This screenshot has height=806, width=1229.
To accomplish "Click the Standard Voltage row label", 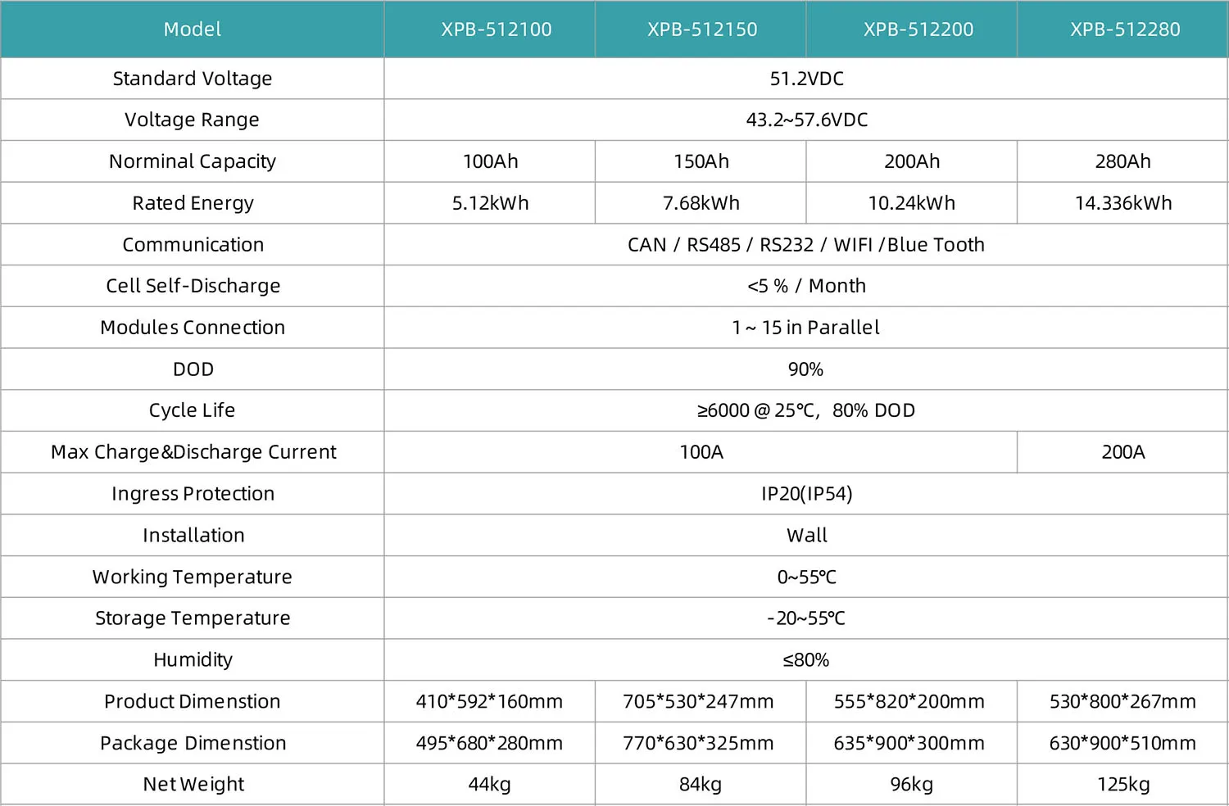I will [193, 79].
